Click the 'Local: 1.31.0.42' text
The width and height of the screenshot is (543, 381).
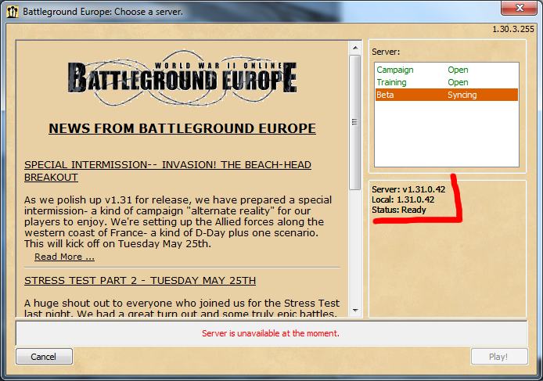[x=403, y=199]
